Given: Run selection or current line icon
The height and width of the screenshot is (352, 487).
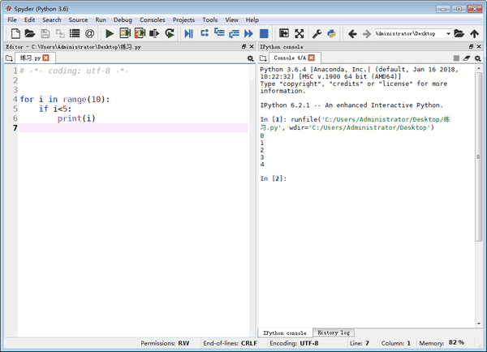Looking at the screenshot, I should (x=154, y=33).
